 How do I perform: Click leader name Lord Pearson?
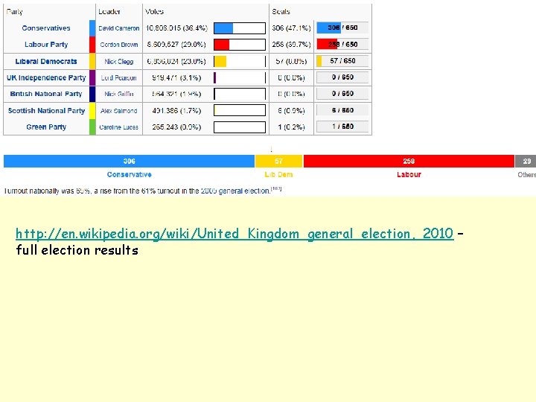click(119, 78)
